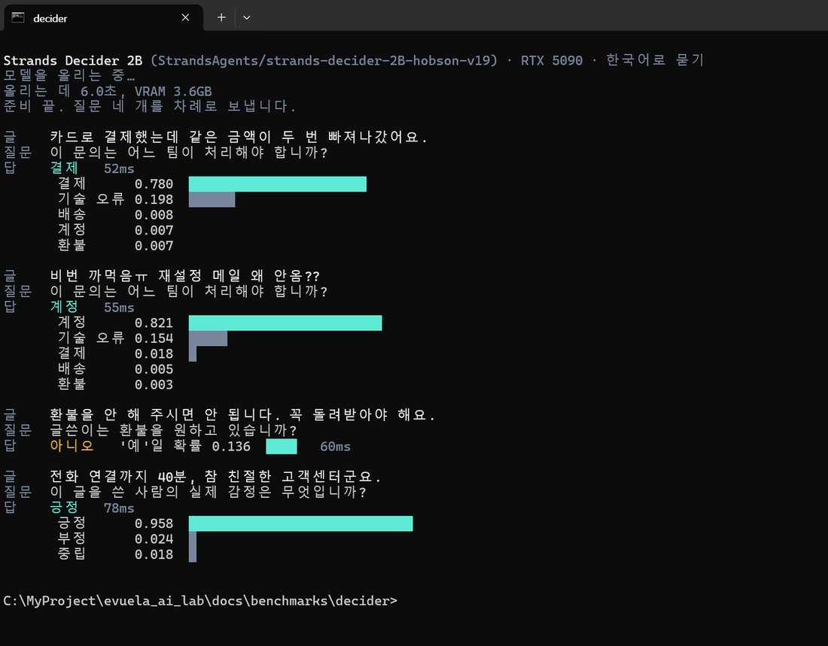Click the terminal icon in decider tab
Screen dimensions: 828x646
(x=18, y=17)
